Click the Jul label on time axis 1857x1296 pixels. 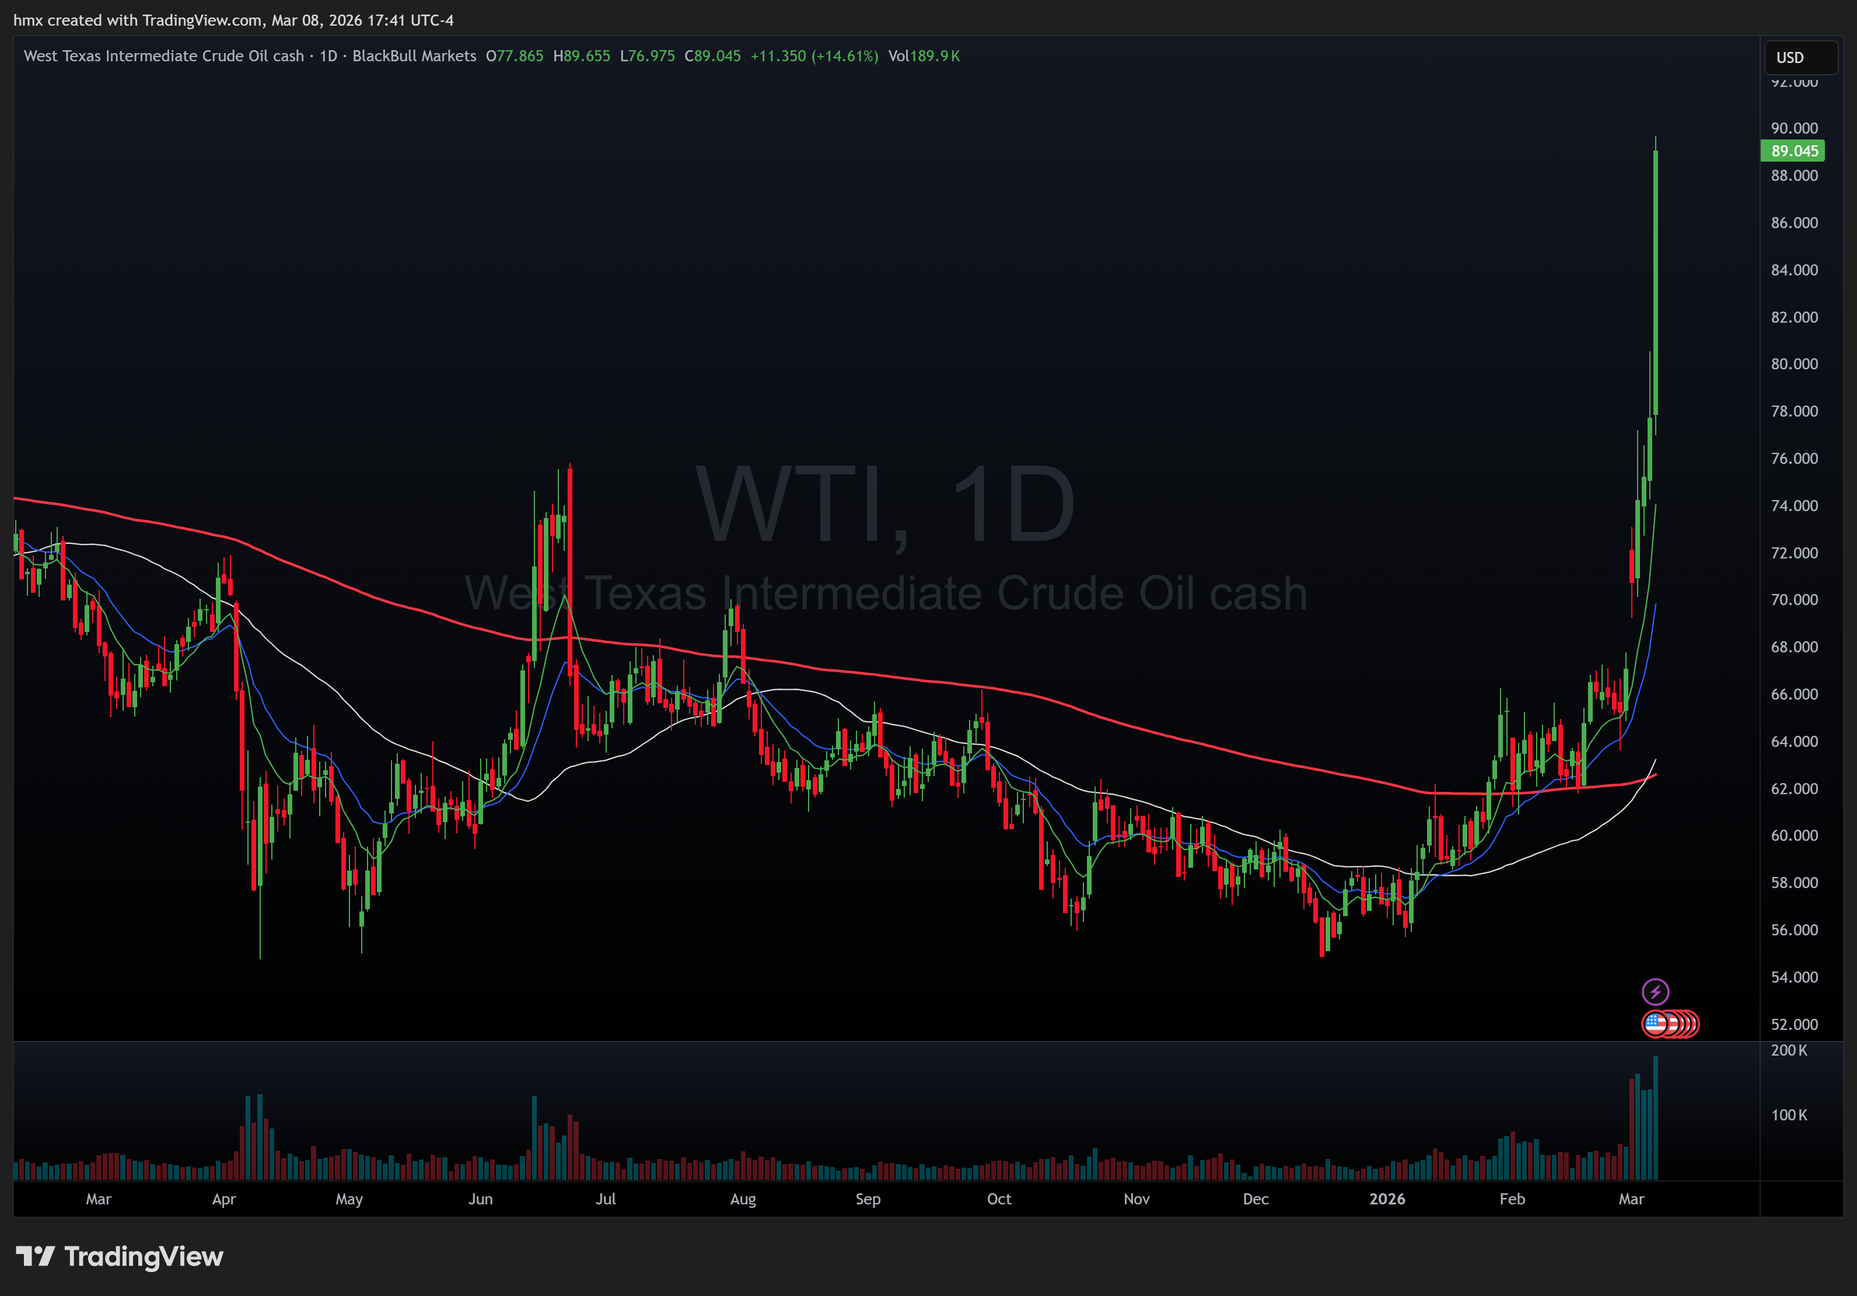605,1199
